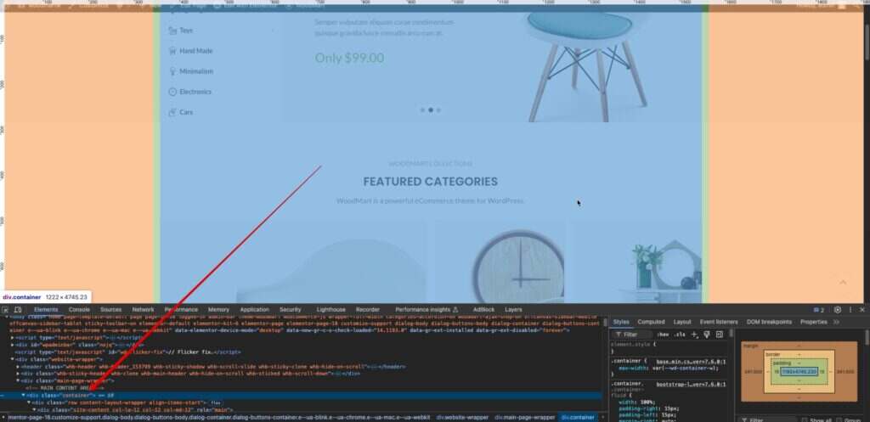Open the Recorder tab
Screen dimensions: 870x422
pyautogui.click(x=368, y=309)
